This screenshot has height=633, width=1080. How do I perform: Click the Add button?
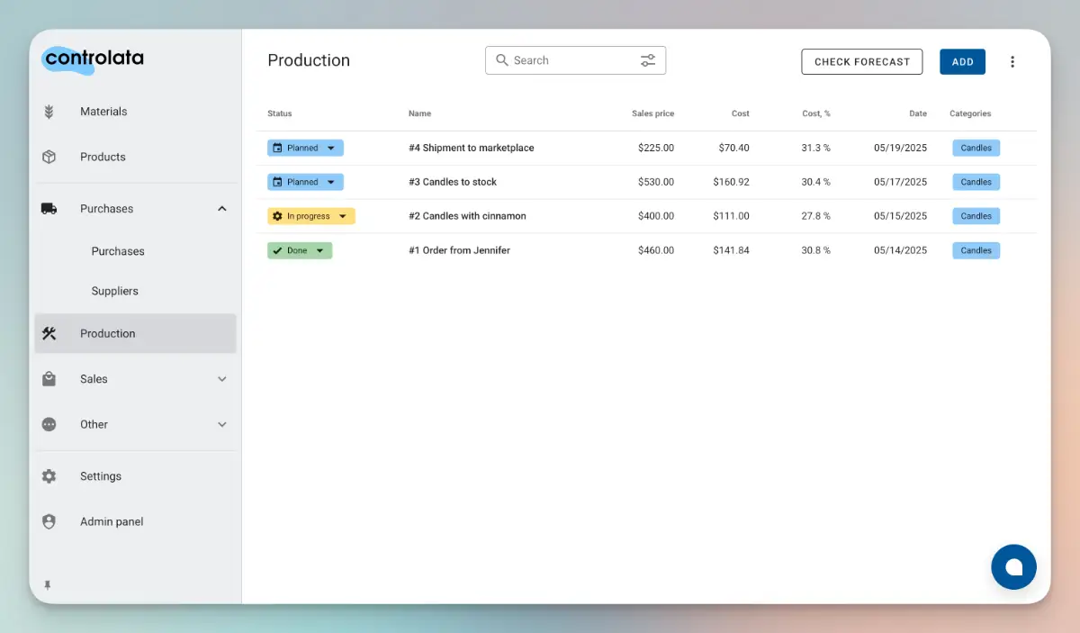[x=962, y=61]
